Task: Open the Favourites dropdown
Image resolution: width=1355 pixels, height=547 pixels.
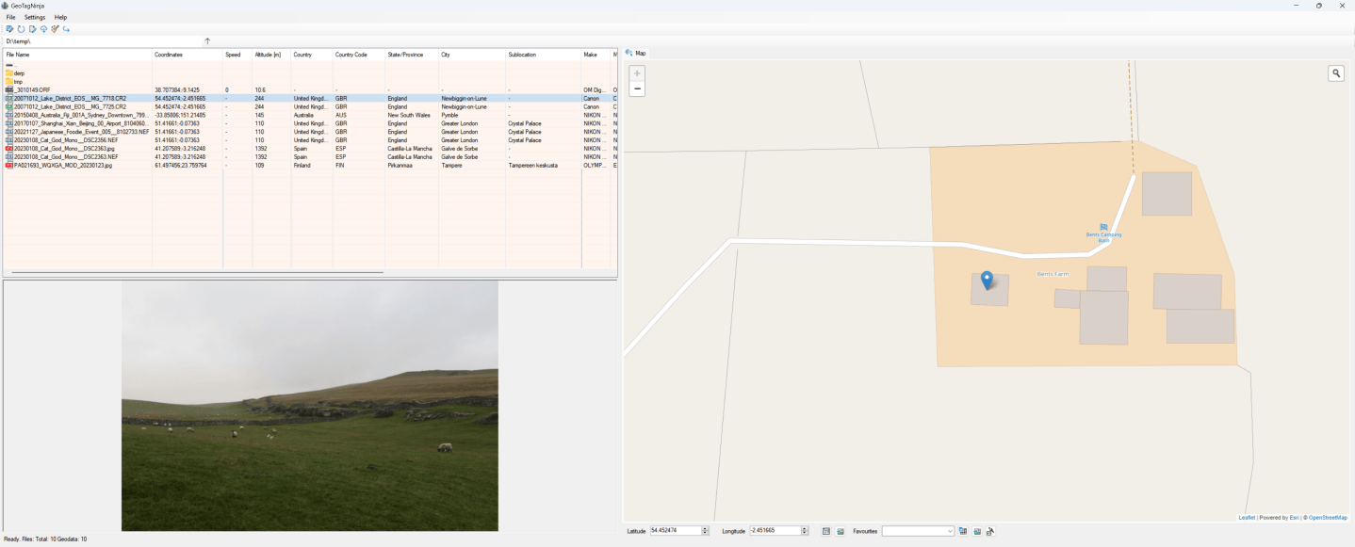Action: (918, 531)
